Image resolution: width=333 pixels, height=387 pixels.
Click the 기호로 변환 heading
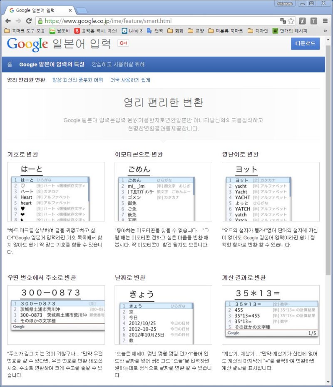[x=23, y=154]
